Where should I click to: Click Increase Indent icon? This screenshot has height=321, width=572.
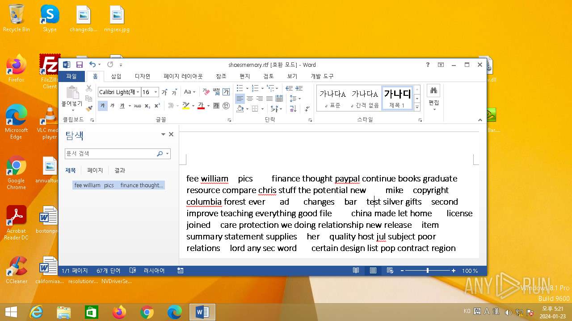pos(299,88)
